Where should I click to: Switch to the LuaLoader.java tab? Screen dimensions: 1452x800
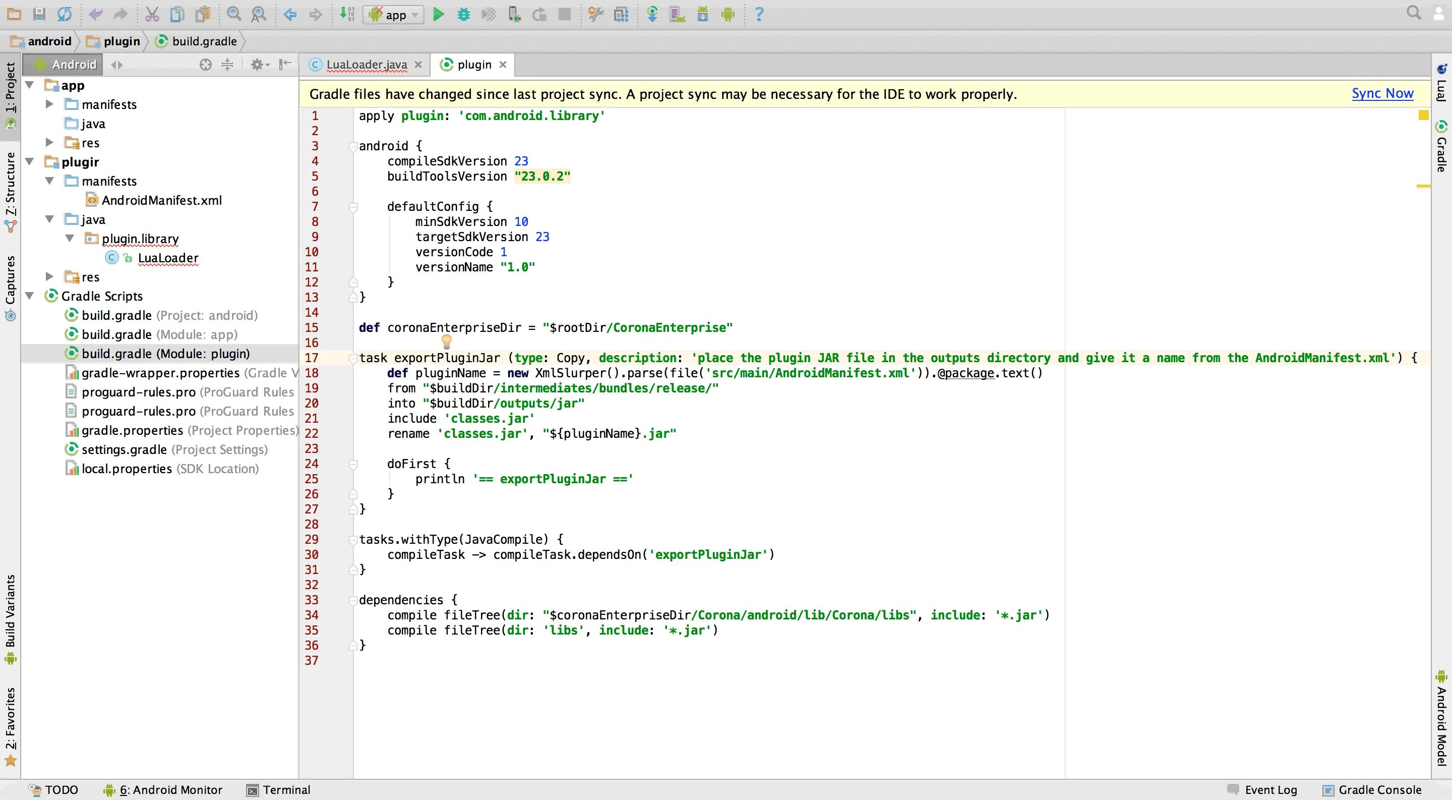pos(367,65)
